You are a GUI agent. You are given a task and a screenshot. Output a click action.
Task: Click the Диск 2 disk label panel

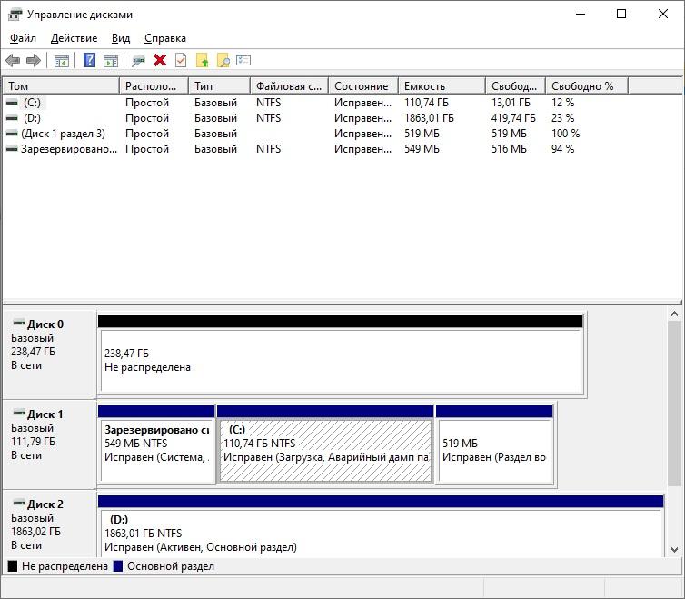(x=49, y=524)
